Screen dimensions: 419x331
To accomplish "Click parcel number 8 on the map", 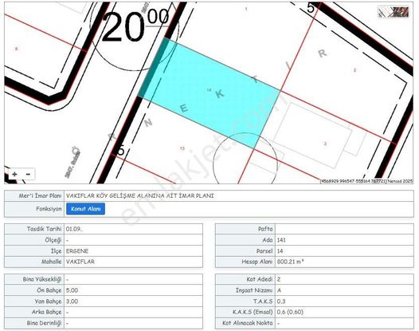I will 16,49.
